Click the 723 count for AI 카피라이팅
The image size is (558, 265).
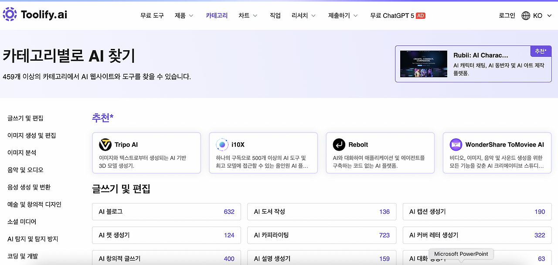[384, 235]
